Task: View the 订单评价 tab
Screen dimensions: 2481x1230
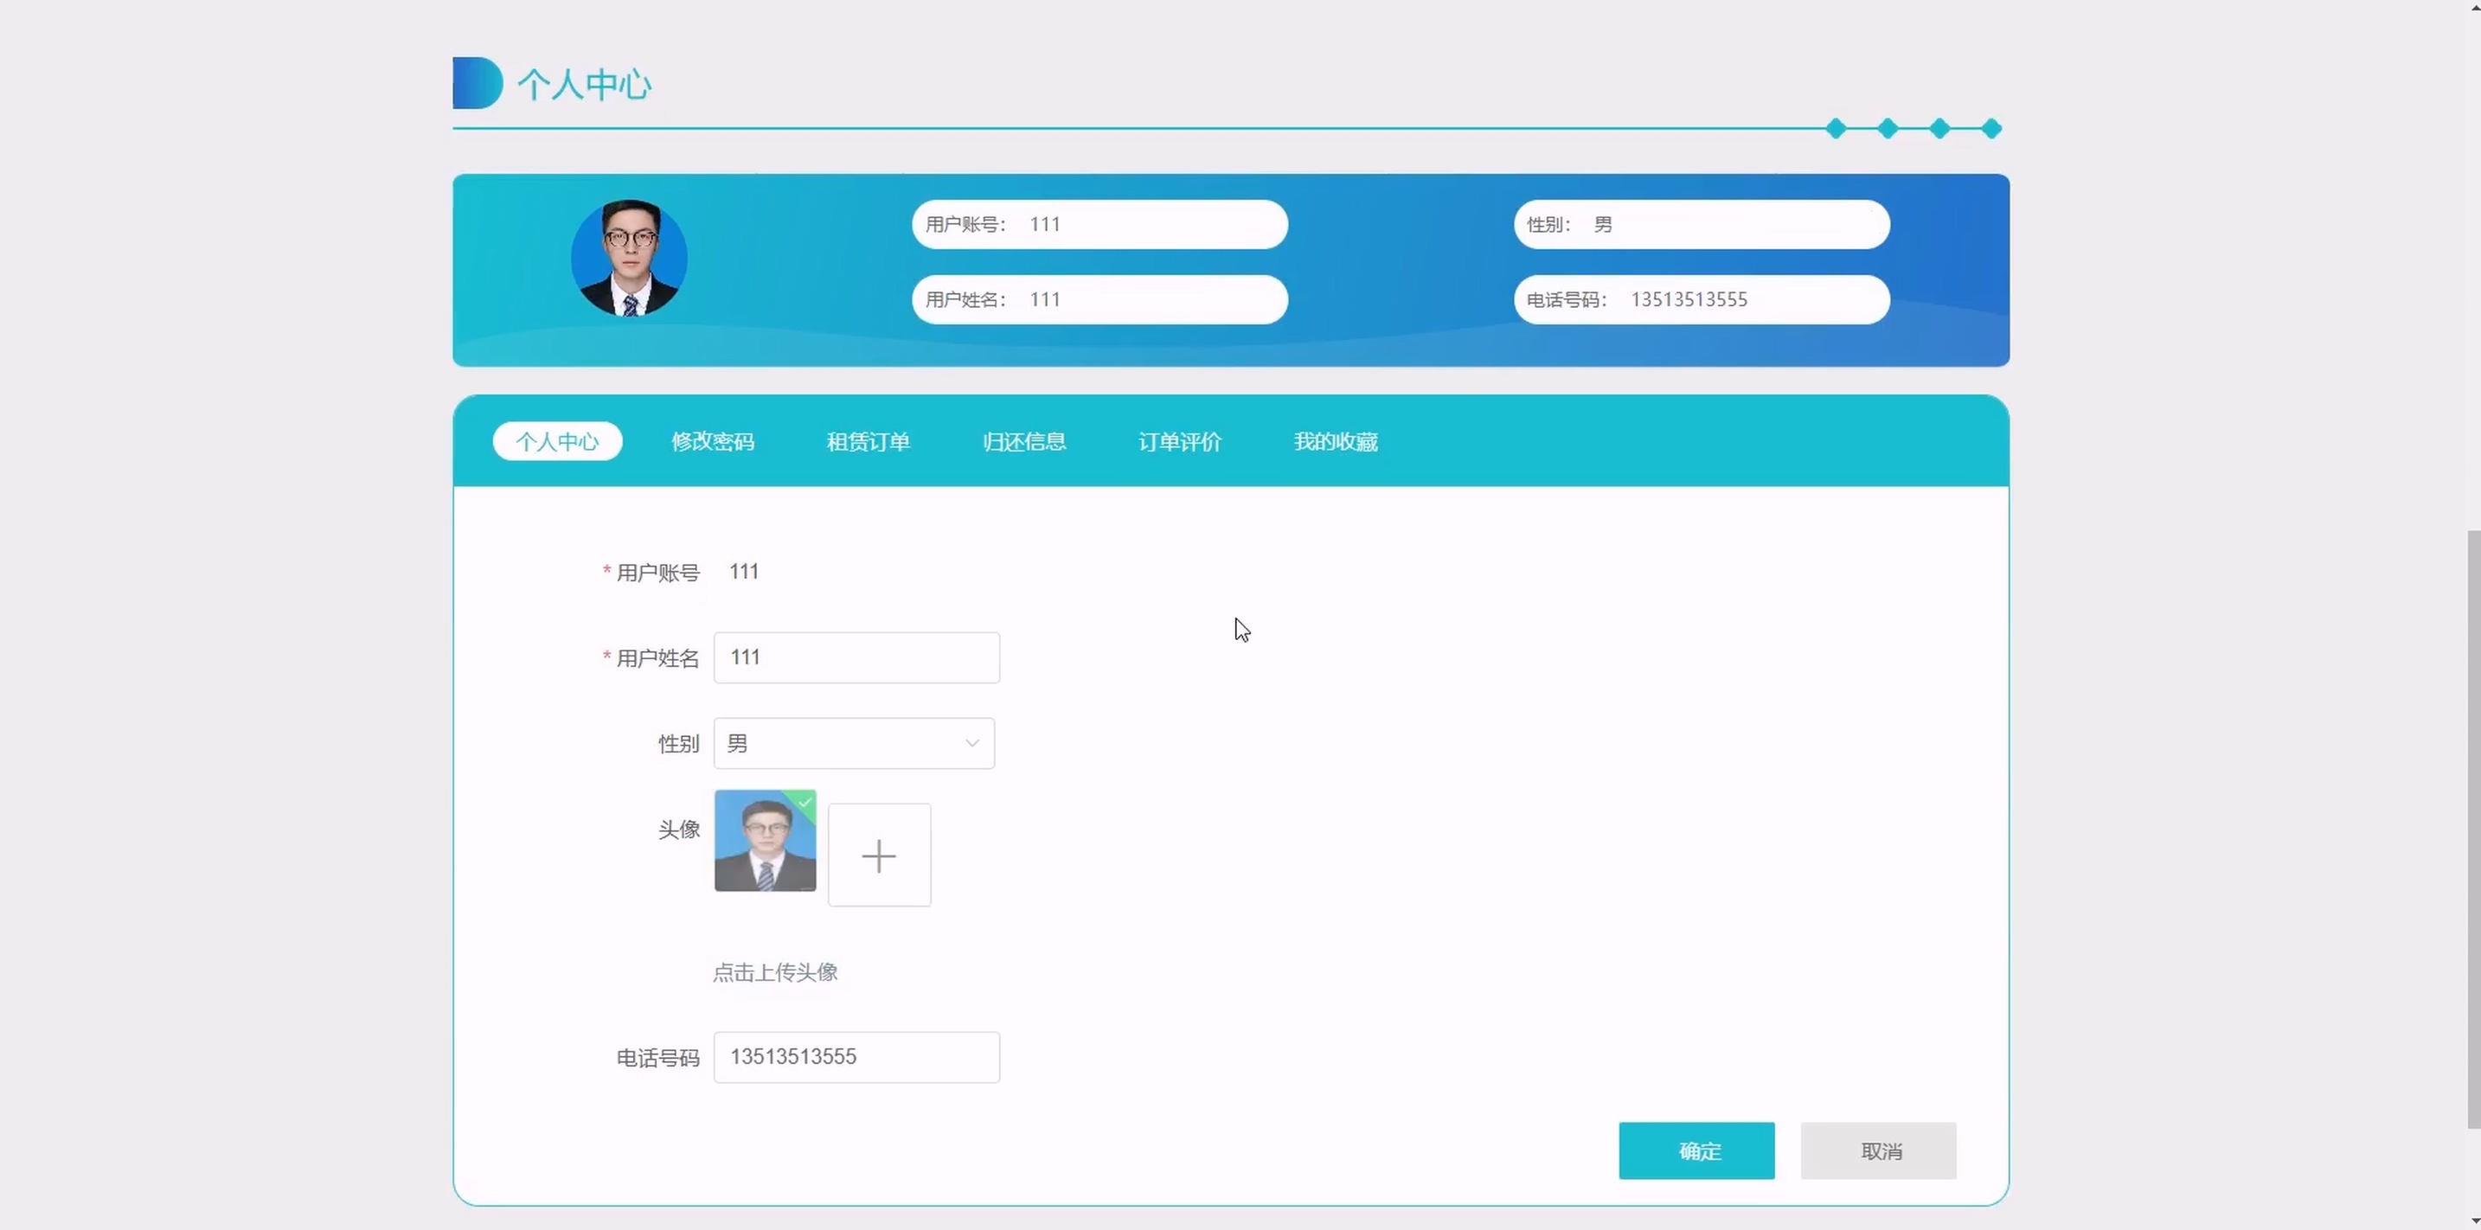Action: coord(1179,441)
